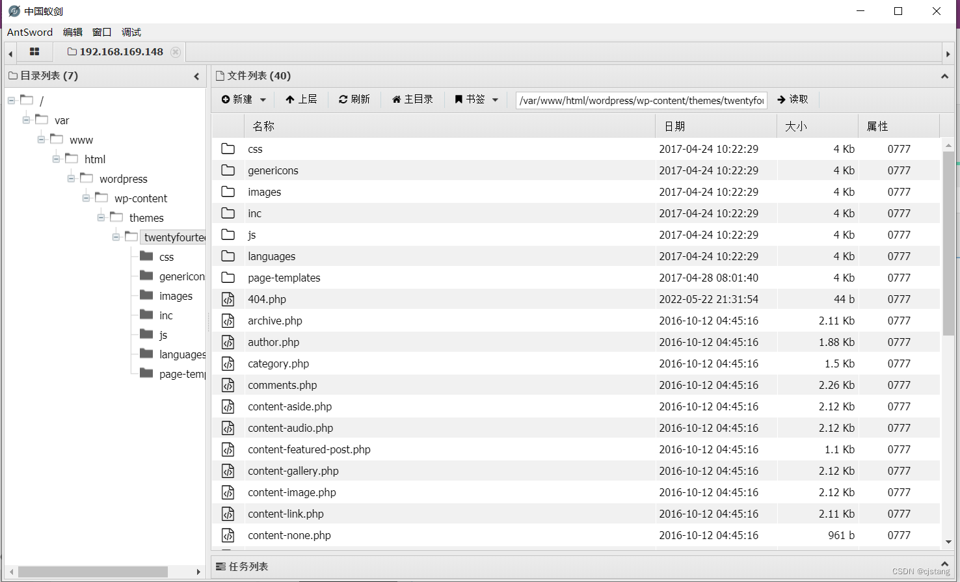Focus the directory path input field
The height and width of the screenshot is (582, 960).
[x=641, y=100]
